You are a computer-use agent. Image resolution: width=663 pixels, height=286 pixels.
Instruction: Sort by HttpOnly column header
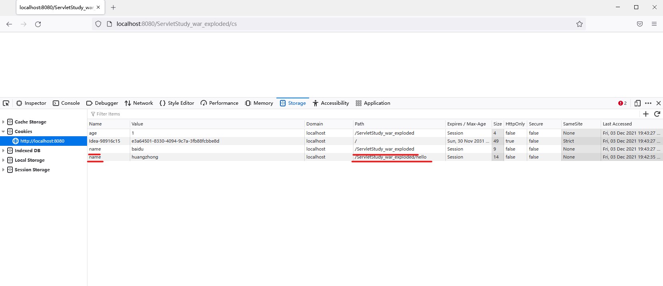515,124
